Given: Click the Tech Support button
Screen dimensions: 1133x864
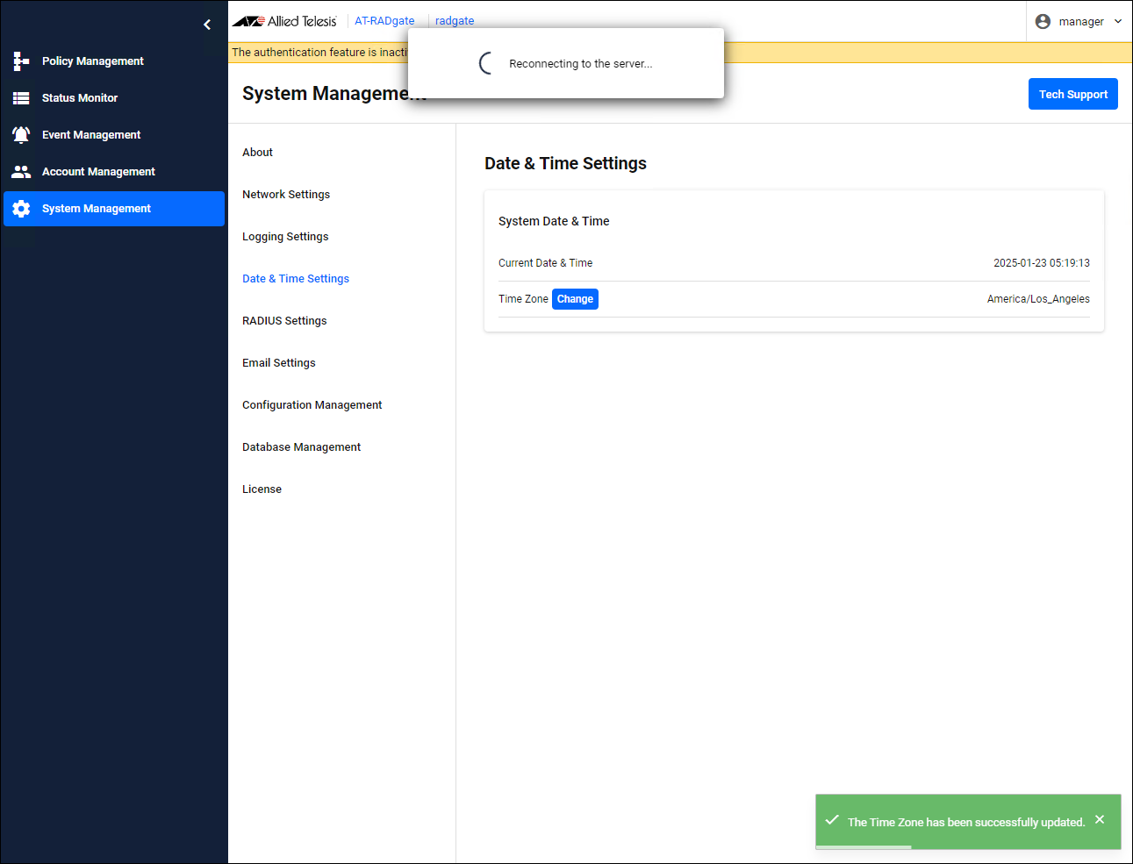Looking at the screenshot, I should pyautogui.click(x=1072, y=94).
